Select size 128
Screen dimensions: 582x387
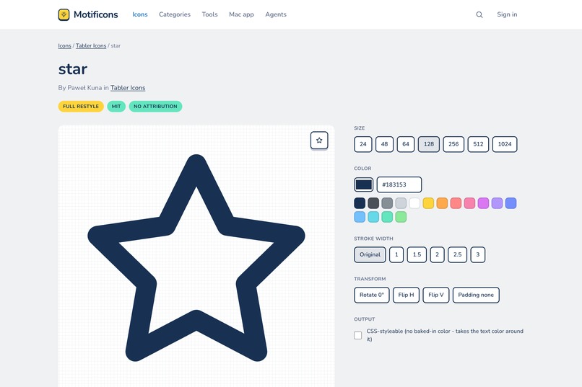coord(429,144)
